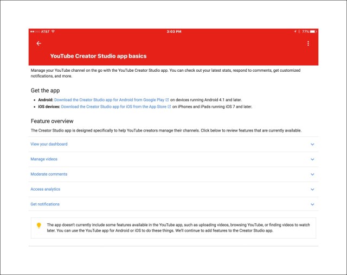Open the three-dot overflow menu

click(x=308, y=43)
